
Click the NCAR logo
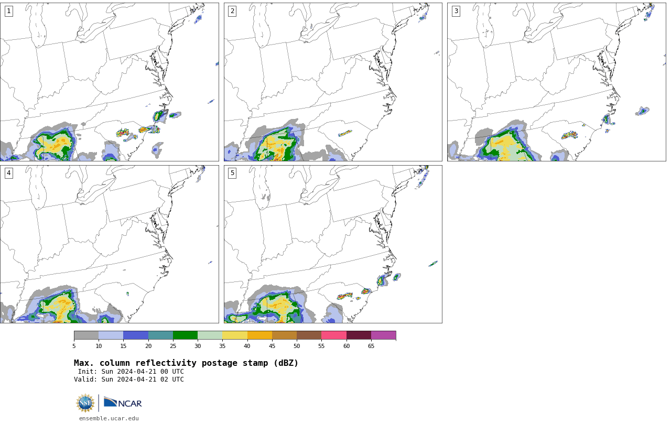pyautogui.click(x=123, y=403)
